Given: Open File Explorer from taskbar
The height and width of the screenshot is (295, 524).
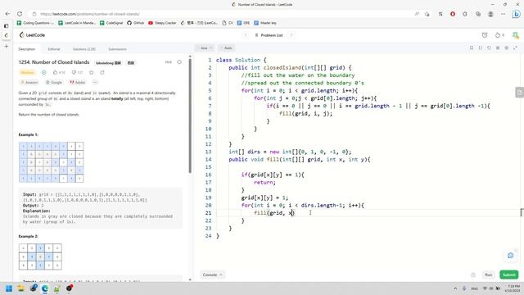Looking at the screenshot, I should tap(20, 288).
